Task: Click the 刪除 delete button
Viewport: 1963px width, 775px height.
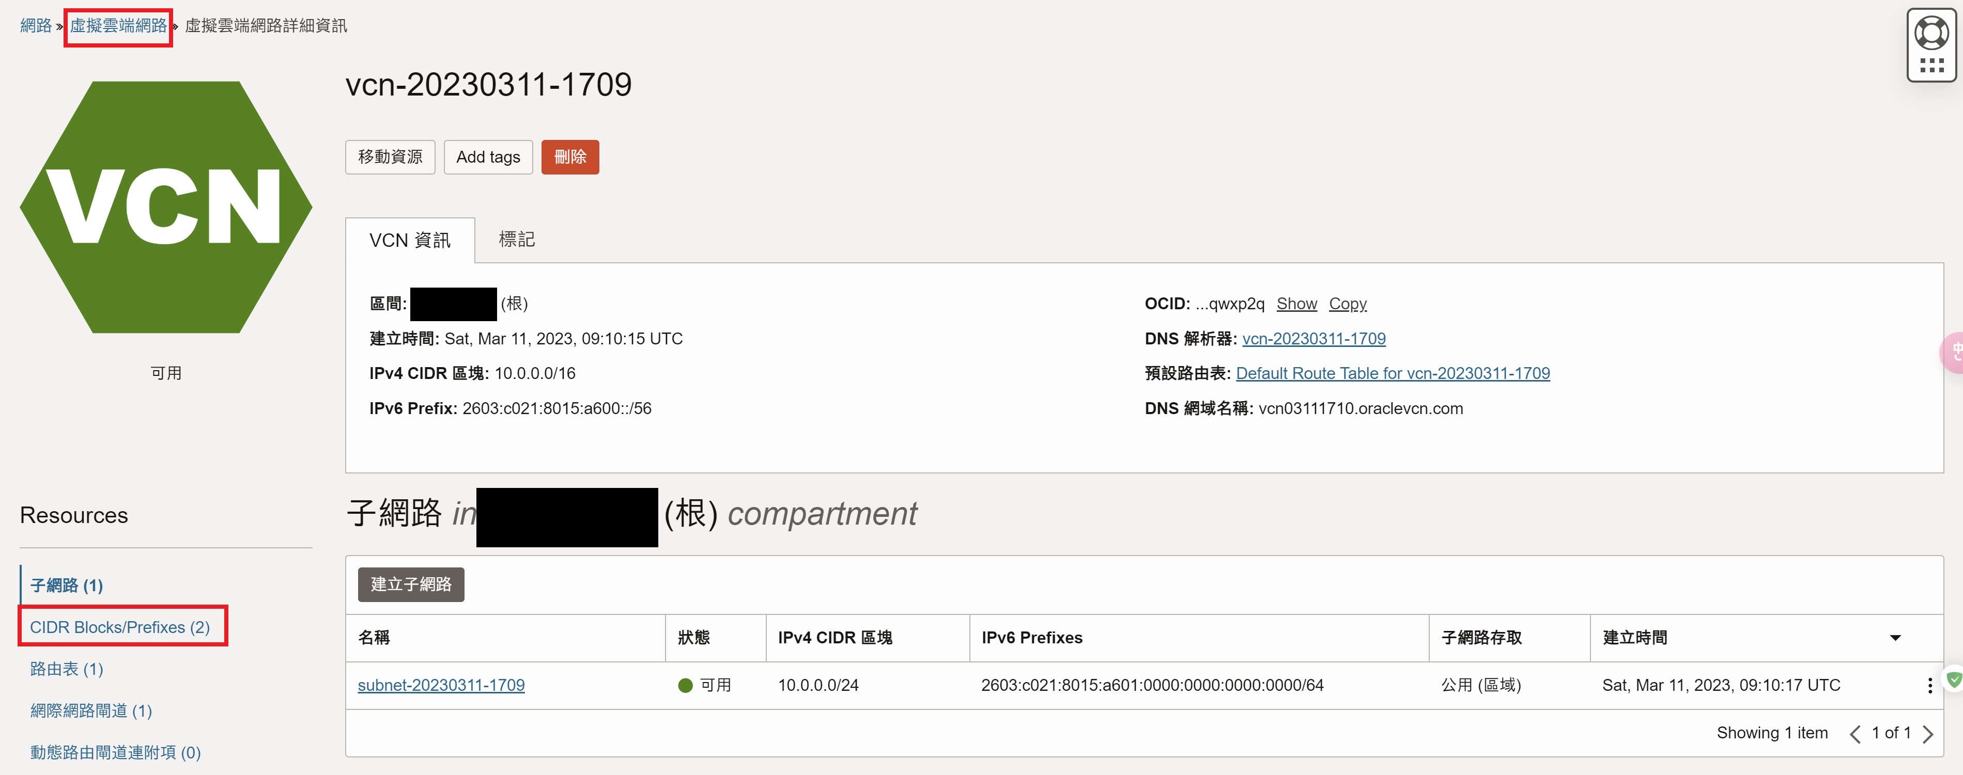Action: pos(570,157)
